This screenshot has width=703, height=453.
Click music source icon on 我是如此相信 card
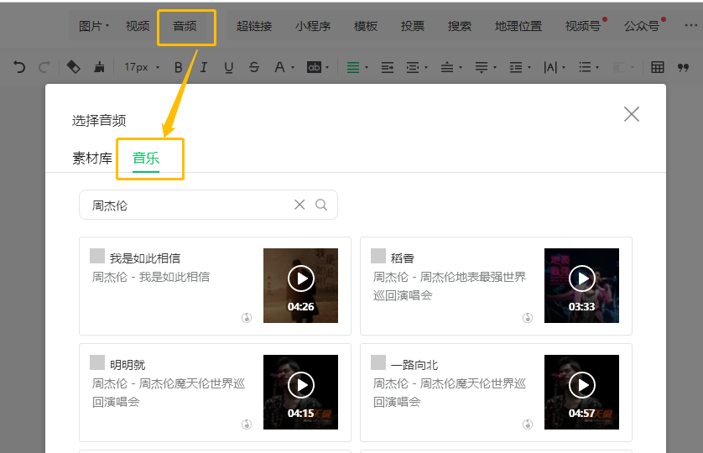pos(247,318)
